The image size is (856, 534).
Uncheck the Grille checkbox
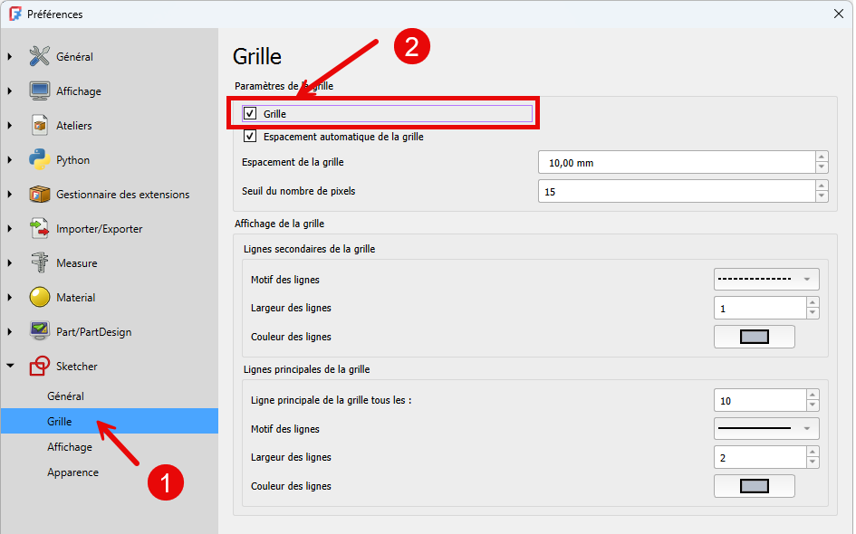coord(250,113)
